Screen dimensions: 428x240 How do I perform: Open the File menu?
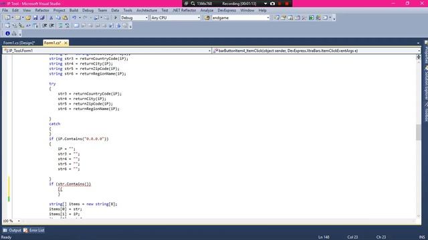coord(5,11)
